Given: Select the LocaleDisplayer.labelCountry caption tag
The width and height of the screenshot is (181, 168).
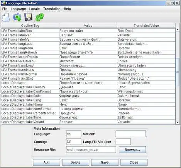Looking at the screenshot, I should coord(23,87).
